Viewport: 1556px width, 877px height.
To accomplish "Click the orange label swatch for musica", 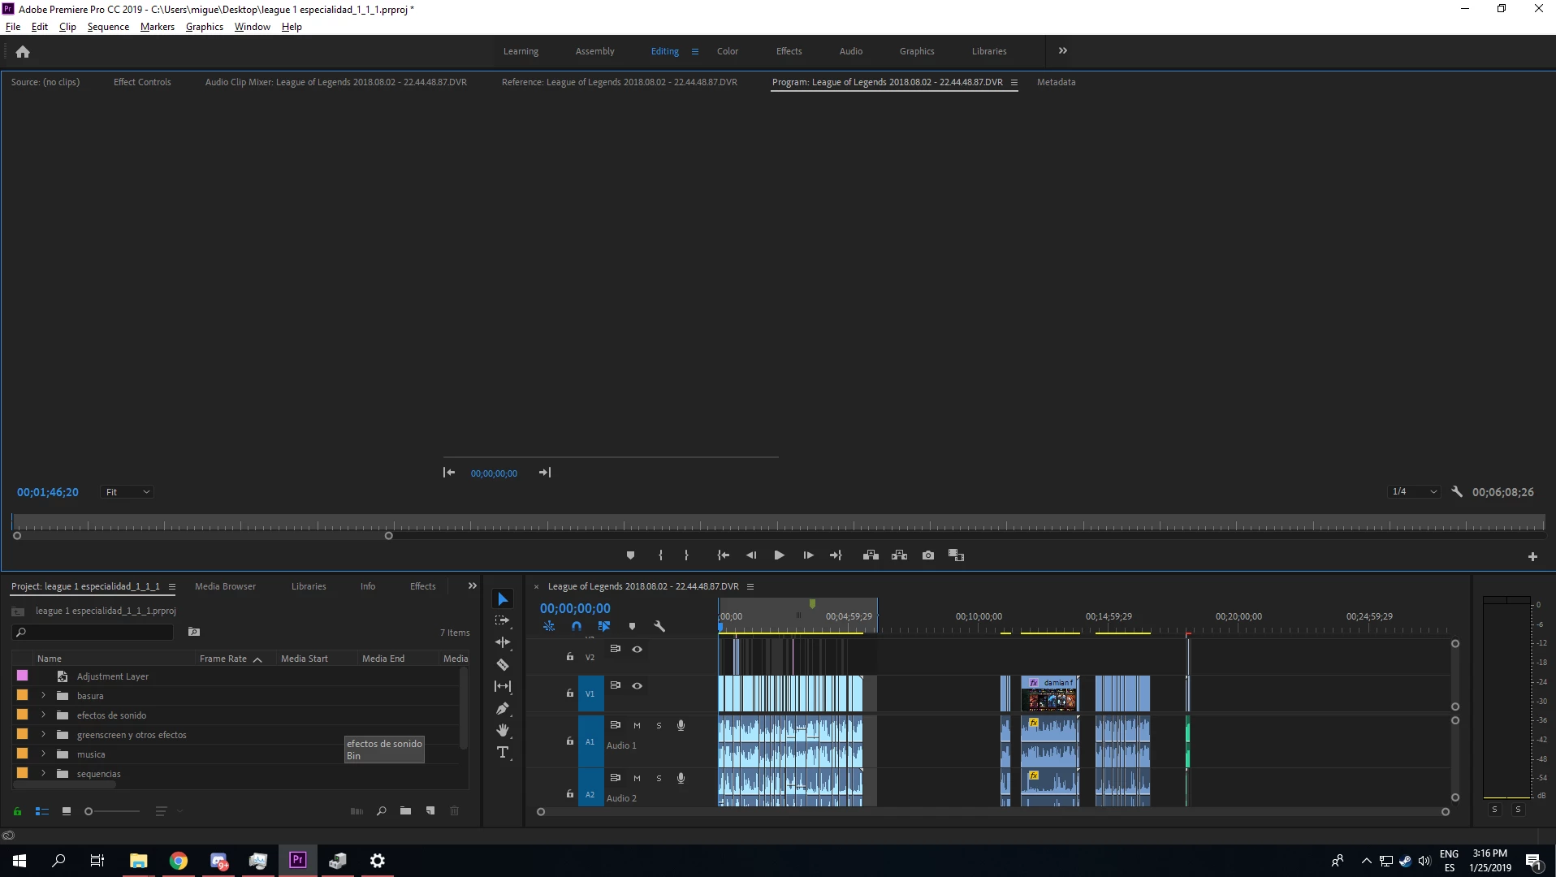I will (22, 754).
